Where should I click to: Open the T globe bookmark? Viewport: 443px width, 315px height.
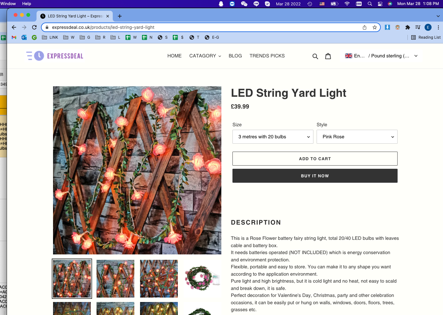tap(194, 37)
